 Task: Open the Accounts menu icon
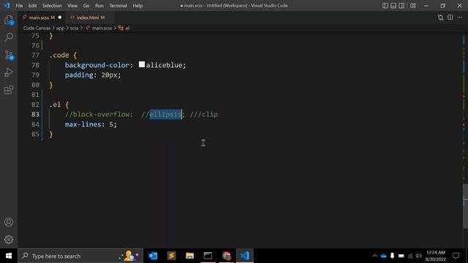tap(9, 222)
